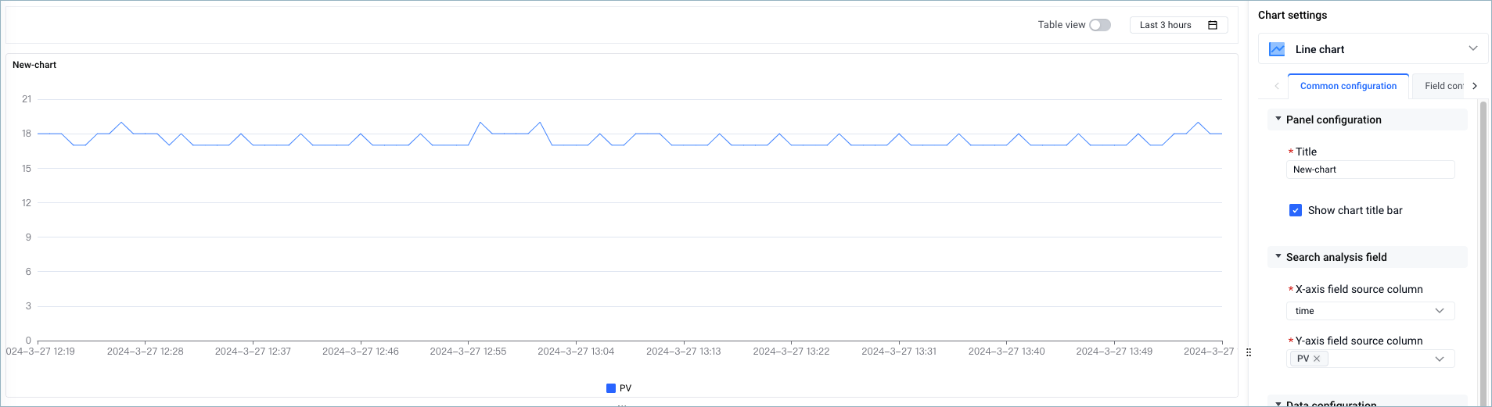Viewport: 1492px width, 407px height.
Task: Click the 2024-3-27 13:40 axis label
Action: [x=1007, y=352]
